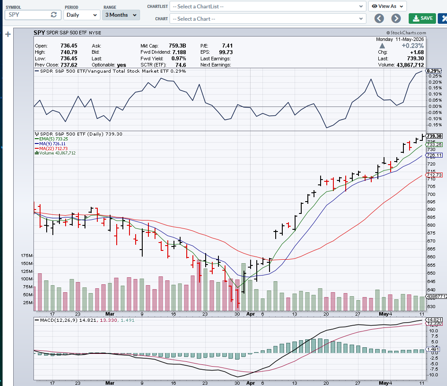Image resolution: width=447 pixels, height=386 pixels.
Task: Click the SPDR S&P 500 ETF (Daily) legend
Action: click(x=78, y=134)
